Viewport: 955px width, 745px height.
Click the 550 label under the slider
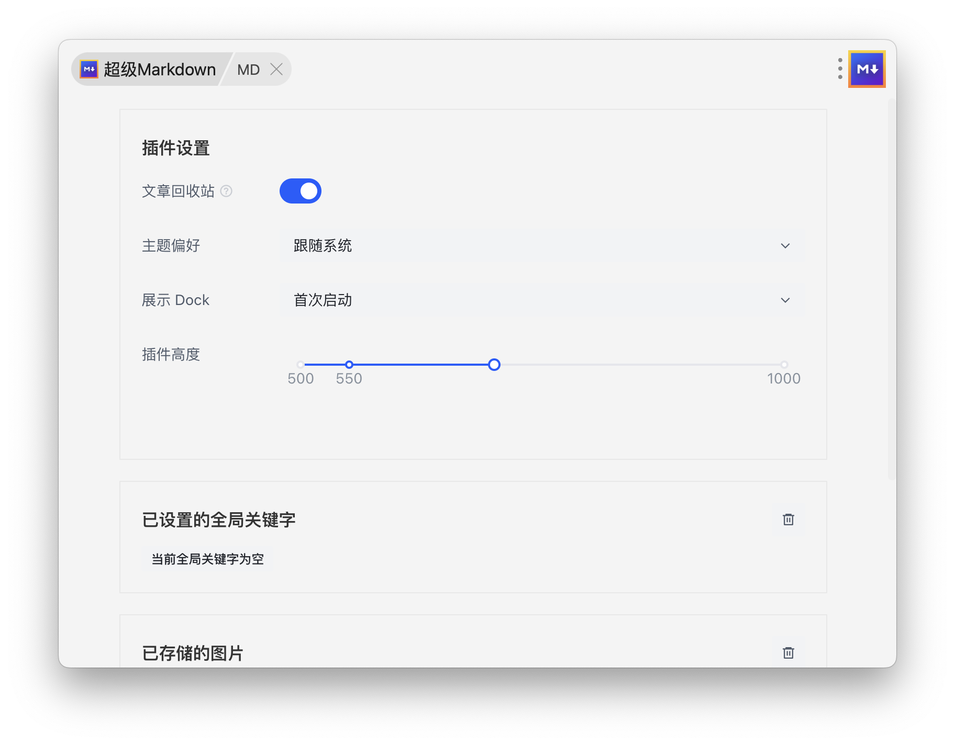point(349,378)
